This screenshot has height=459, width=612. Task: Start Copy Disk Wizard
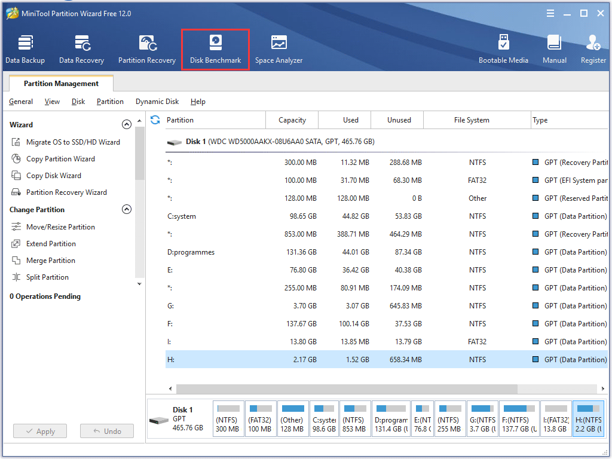(46, 176)
